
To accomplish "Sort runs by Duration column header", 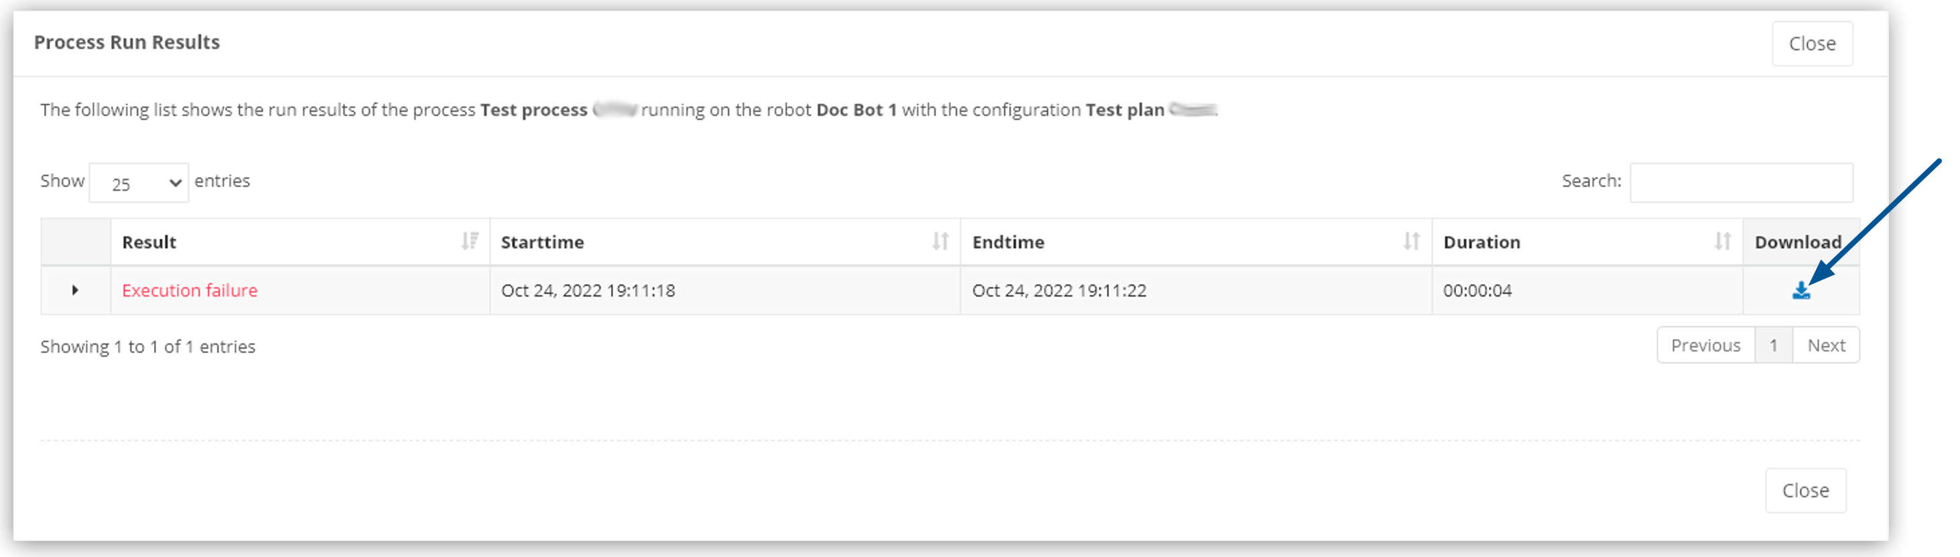I will pyautogui.click(x=1481, y=242).
